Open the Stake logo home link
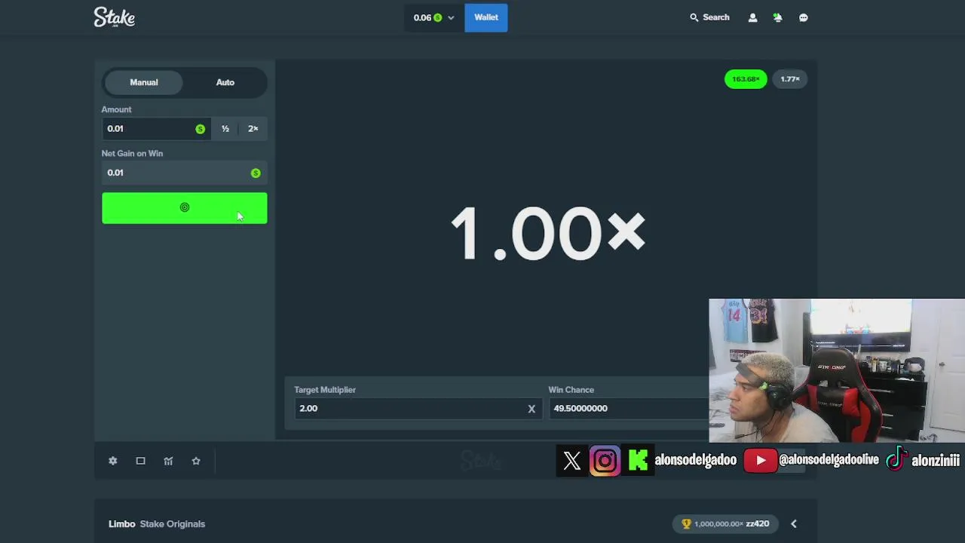Image resolution: width=965 pixels, height=543 pixels. [115, 17]
